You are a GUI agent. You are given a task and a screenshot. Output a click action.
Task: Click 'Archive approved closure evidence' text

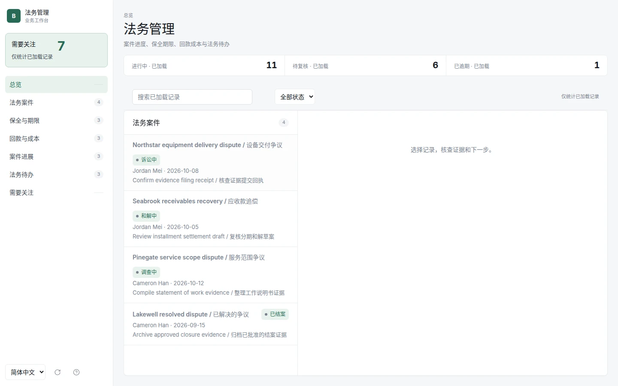(179, 335)
